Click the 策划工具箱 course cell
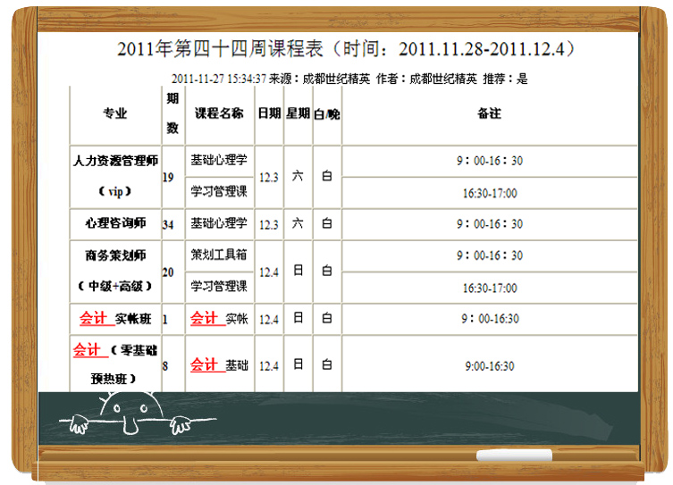The image size is (673, 485). 219,255
